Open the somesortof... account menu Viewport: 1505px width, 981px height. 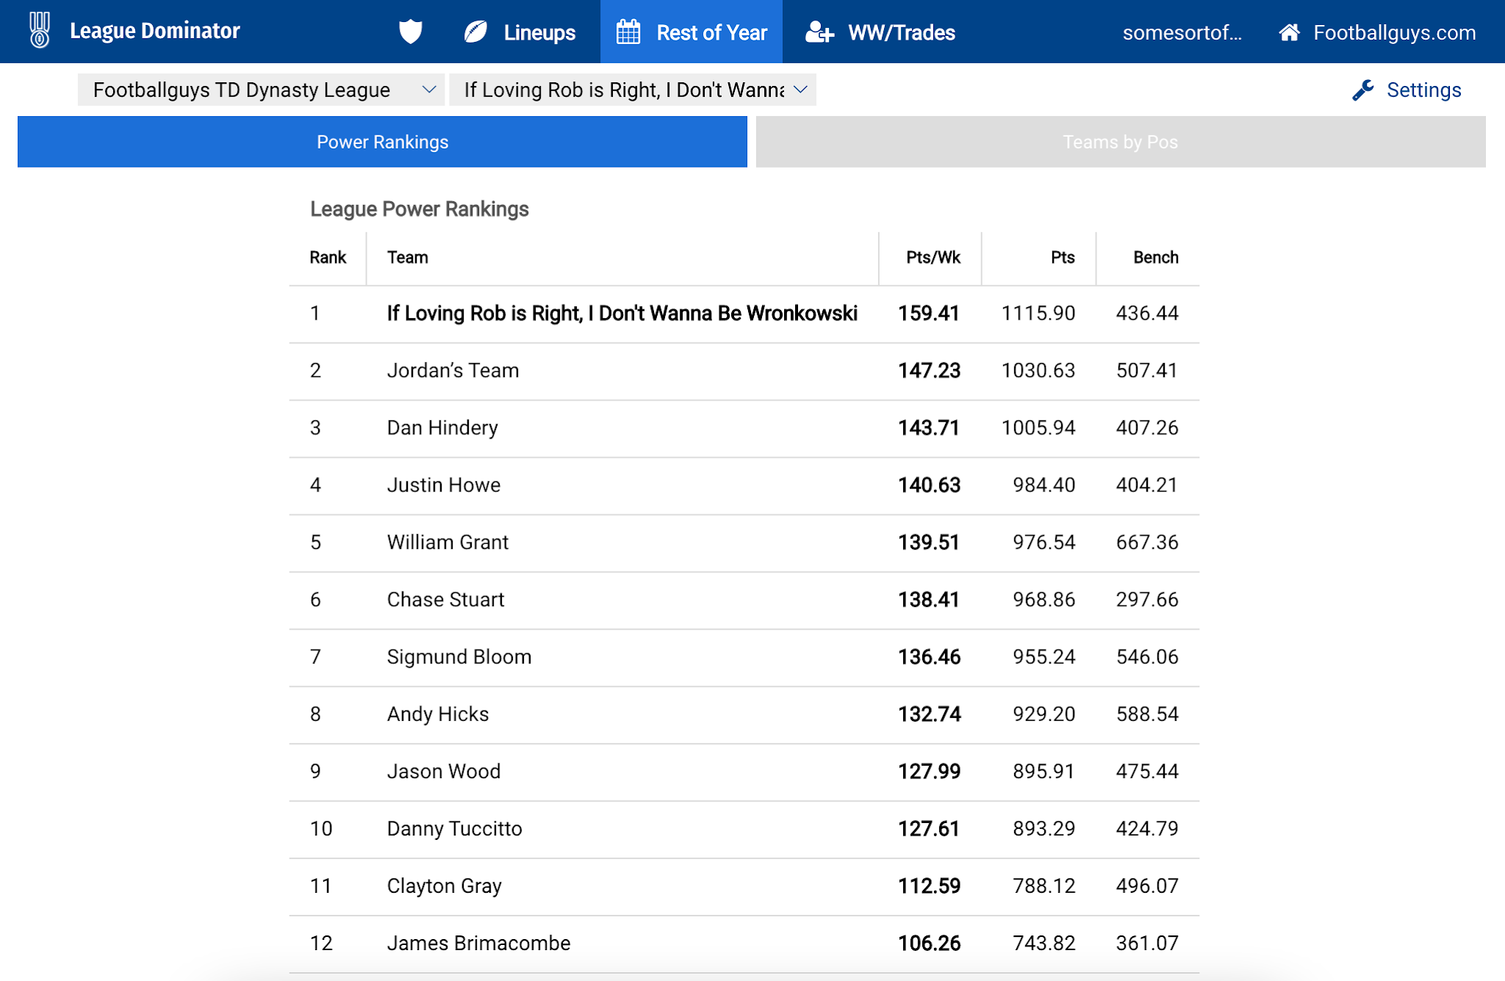tap(1182, 32)
